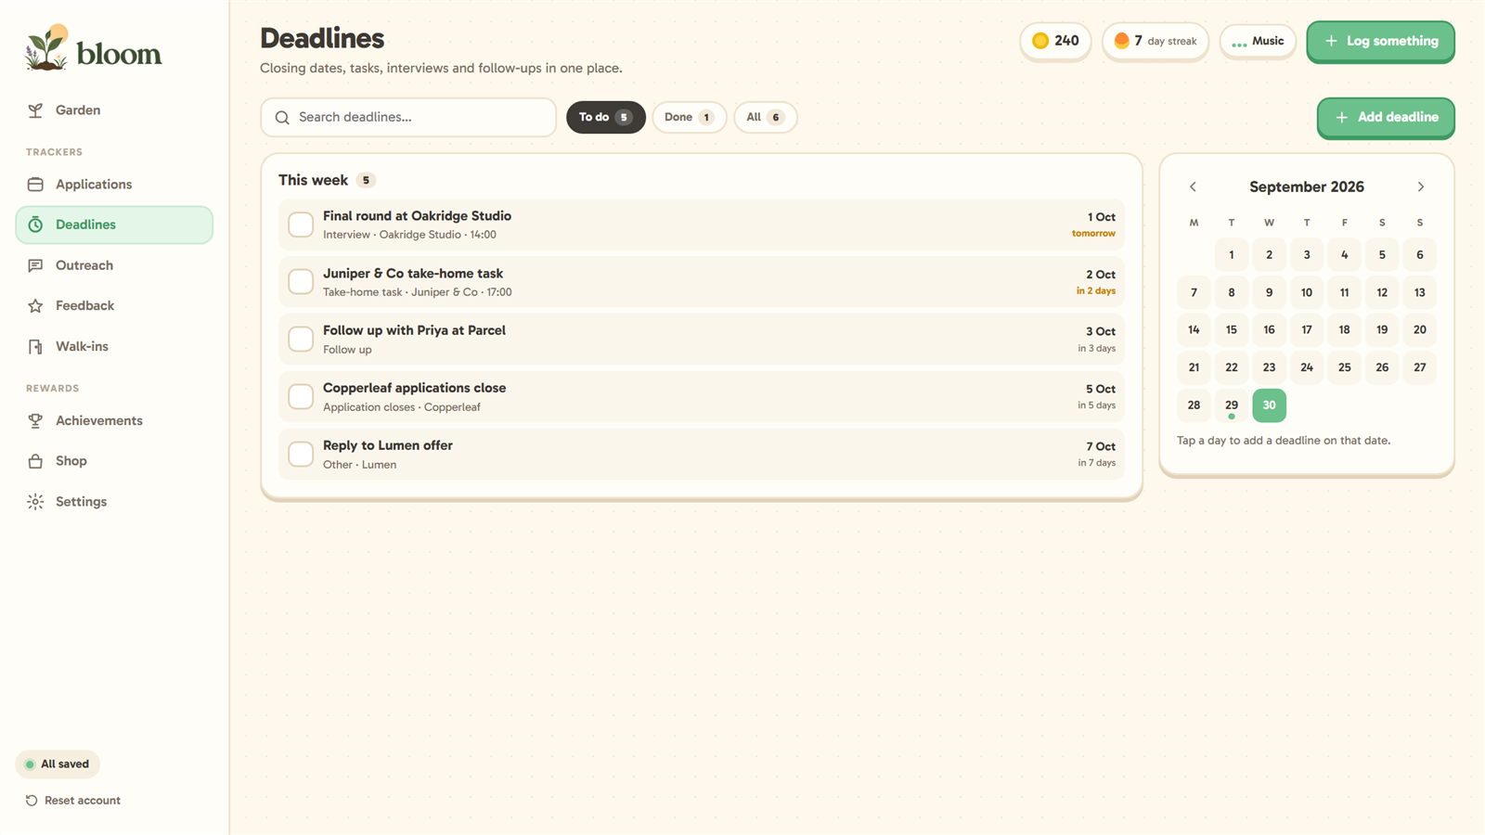Open the Garden sprout icon
The image size is (1485, 835).
tap(35, 110)
